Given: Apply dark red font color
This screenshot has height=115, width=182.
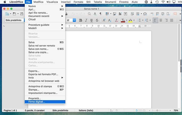Looking at the screenshot, I should [x=123, y=20].
